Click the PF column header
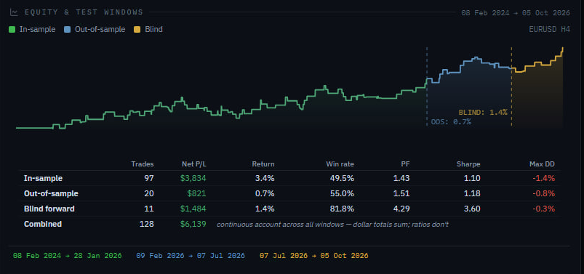This screenshot has height=274, width=584. click(x=405, y=164)
